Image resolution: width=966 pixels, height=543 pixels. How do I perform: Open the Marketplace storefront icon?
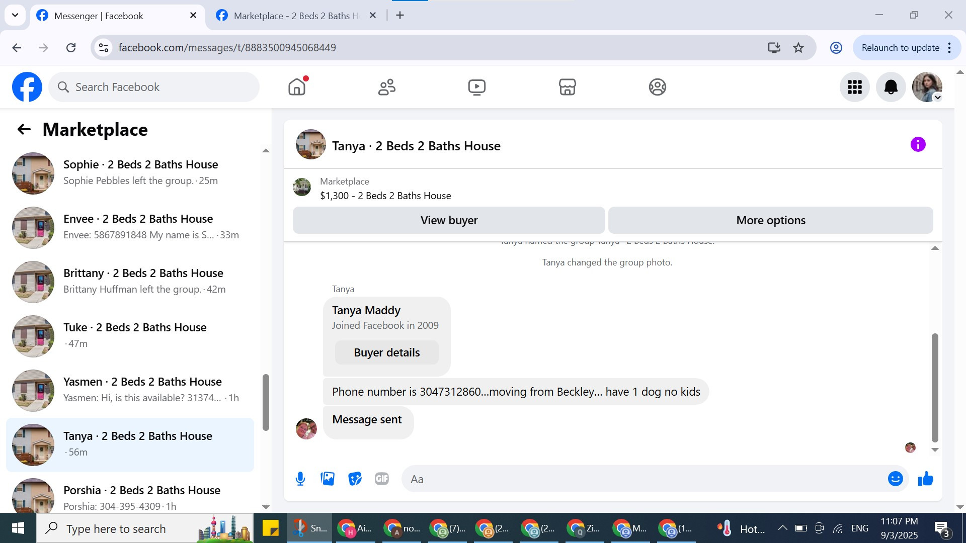(567, 87)
